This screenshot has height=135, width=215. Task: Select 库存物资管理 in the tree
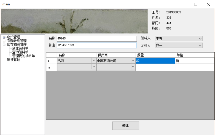pos(17,45)
